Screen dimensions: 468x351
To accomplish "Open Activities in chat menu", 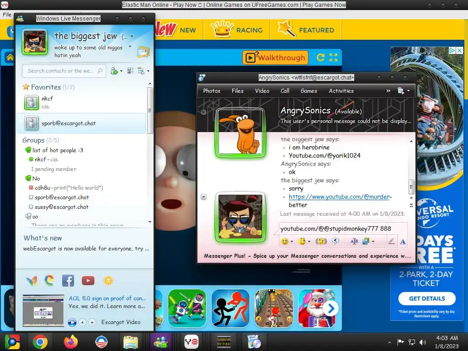I will click(x=341, y=91).
